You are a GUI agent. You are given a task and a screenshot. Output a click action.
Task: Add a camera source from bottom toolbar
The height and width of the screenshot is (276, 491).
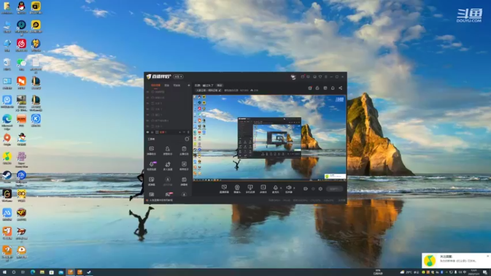coord(237,188)
